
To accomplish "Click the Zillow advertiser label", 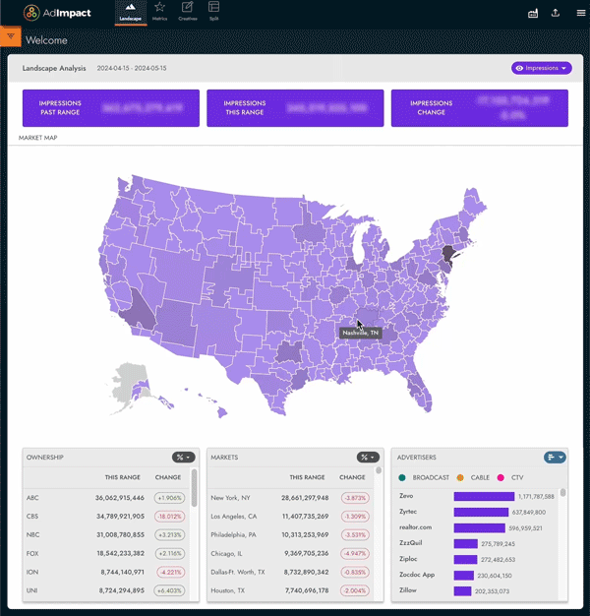I will pyautogui.click(x=408, y=590).
